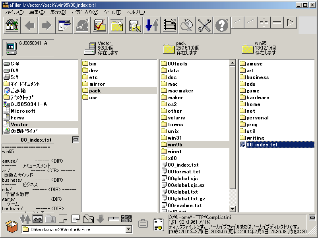
Task: Click the question mark help icon
Action: (x=221, y=25)
